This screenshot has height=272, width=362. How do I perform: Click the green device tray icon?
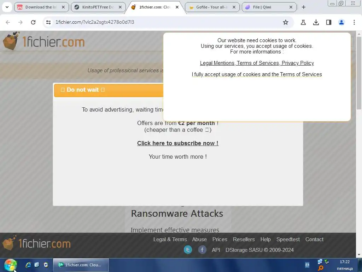coord(327,262)
